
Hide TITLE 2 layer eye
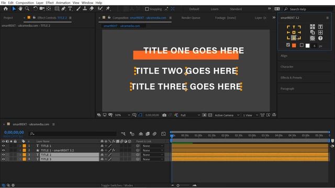click(3, 155)
